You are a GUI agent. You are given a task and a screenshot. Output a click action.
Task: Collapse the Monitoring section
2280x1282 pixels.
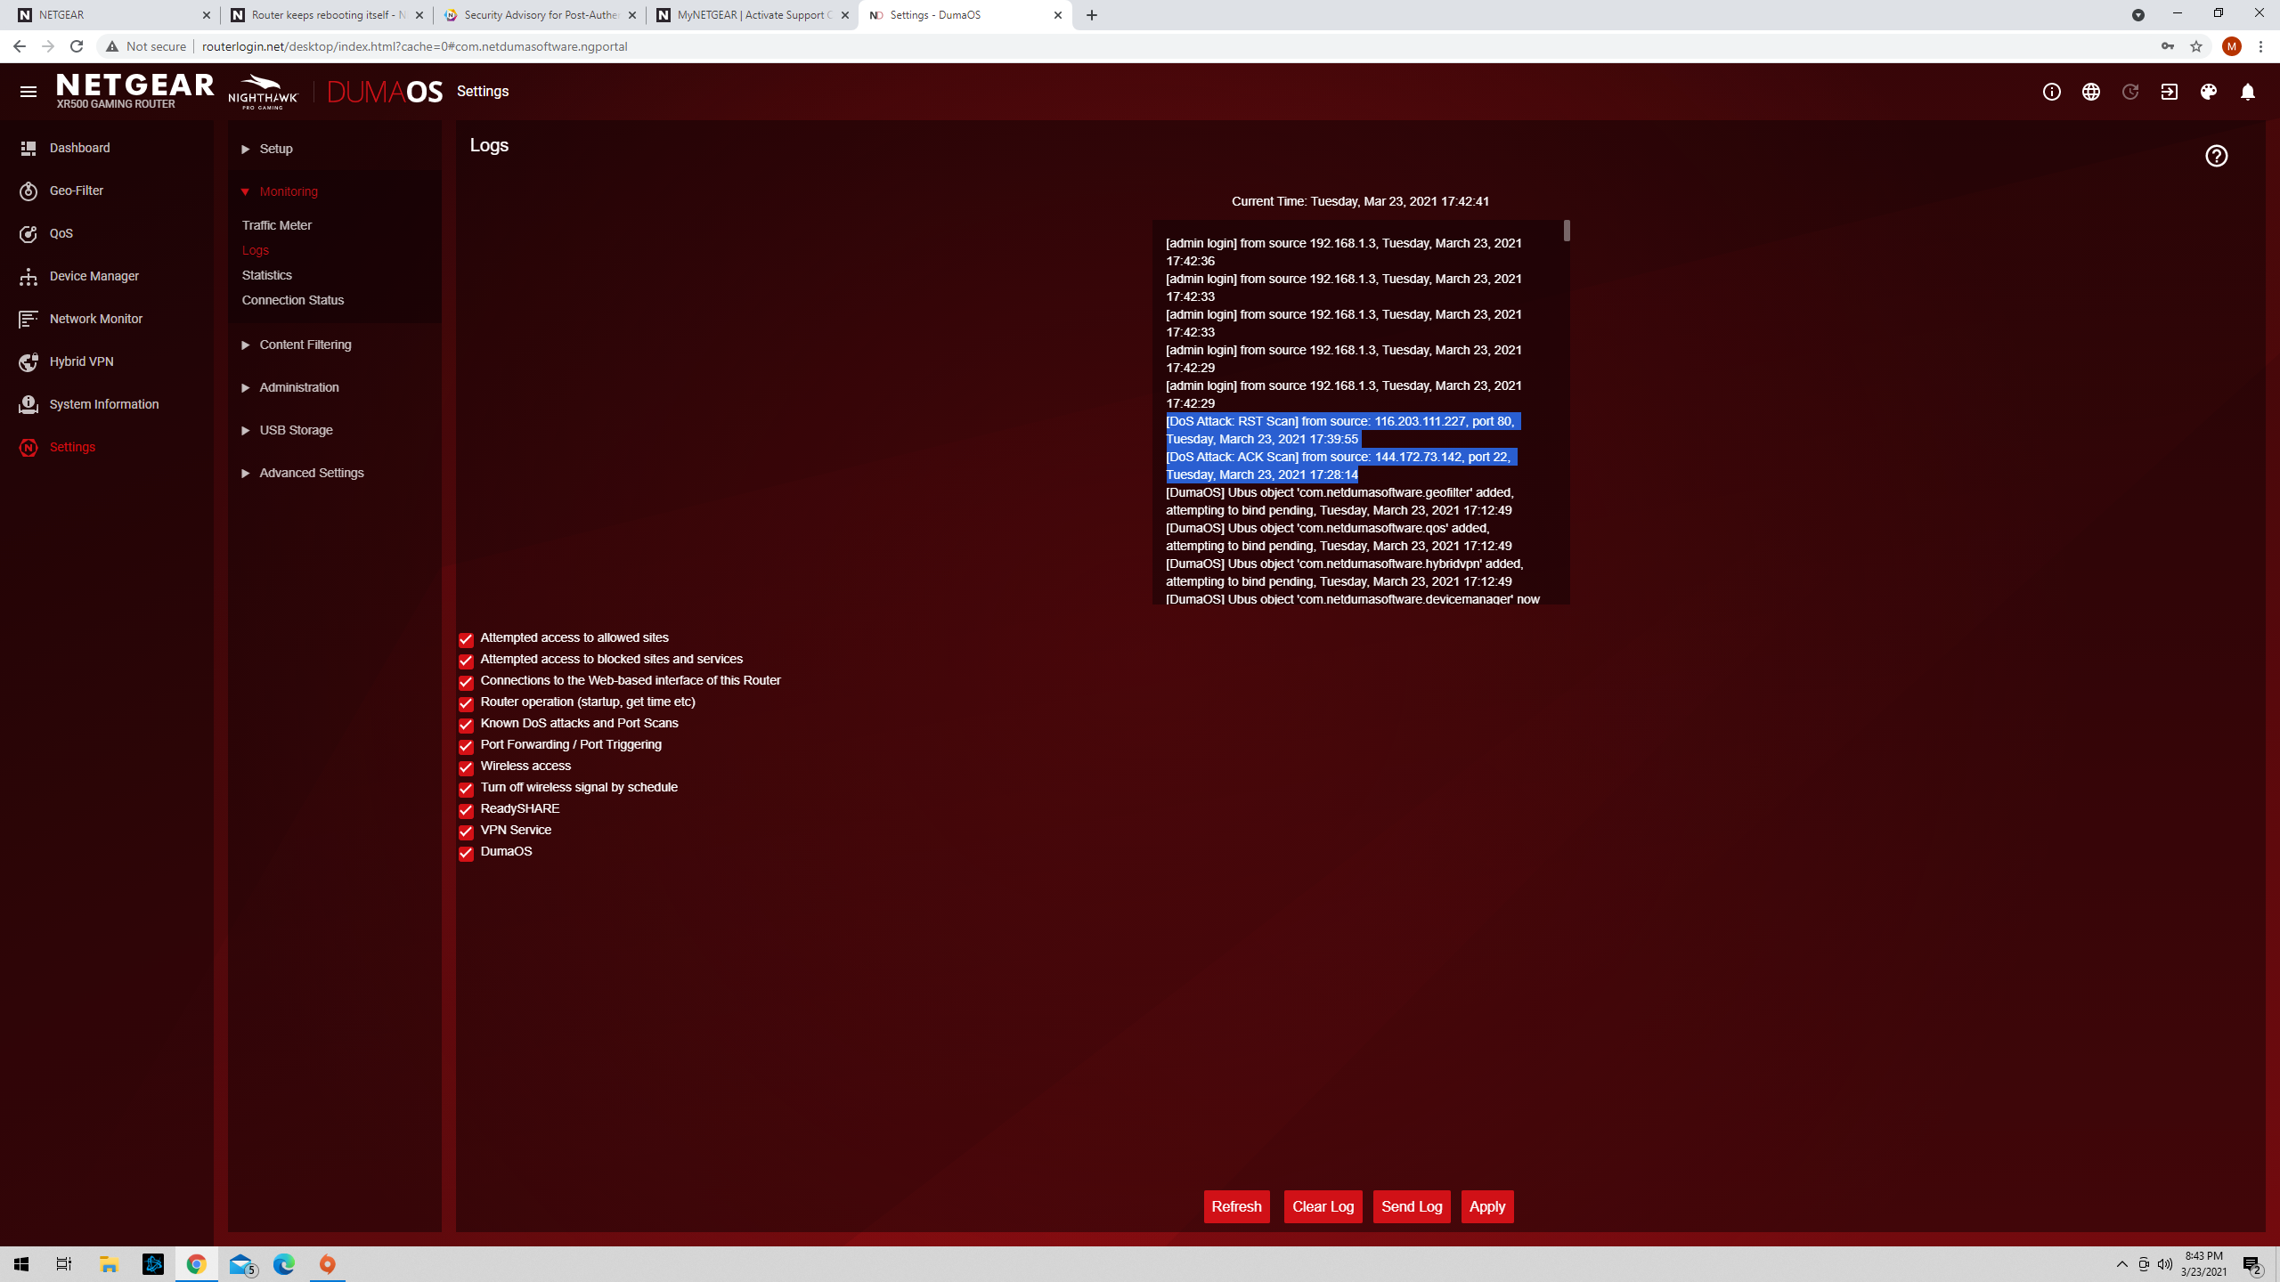(288, 191)
